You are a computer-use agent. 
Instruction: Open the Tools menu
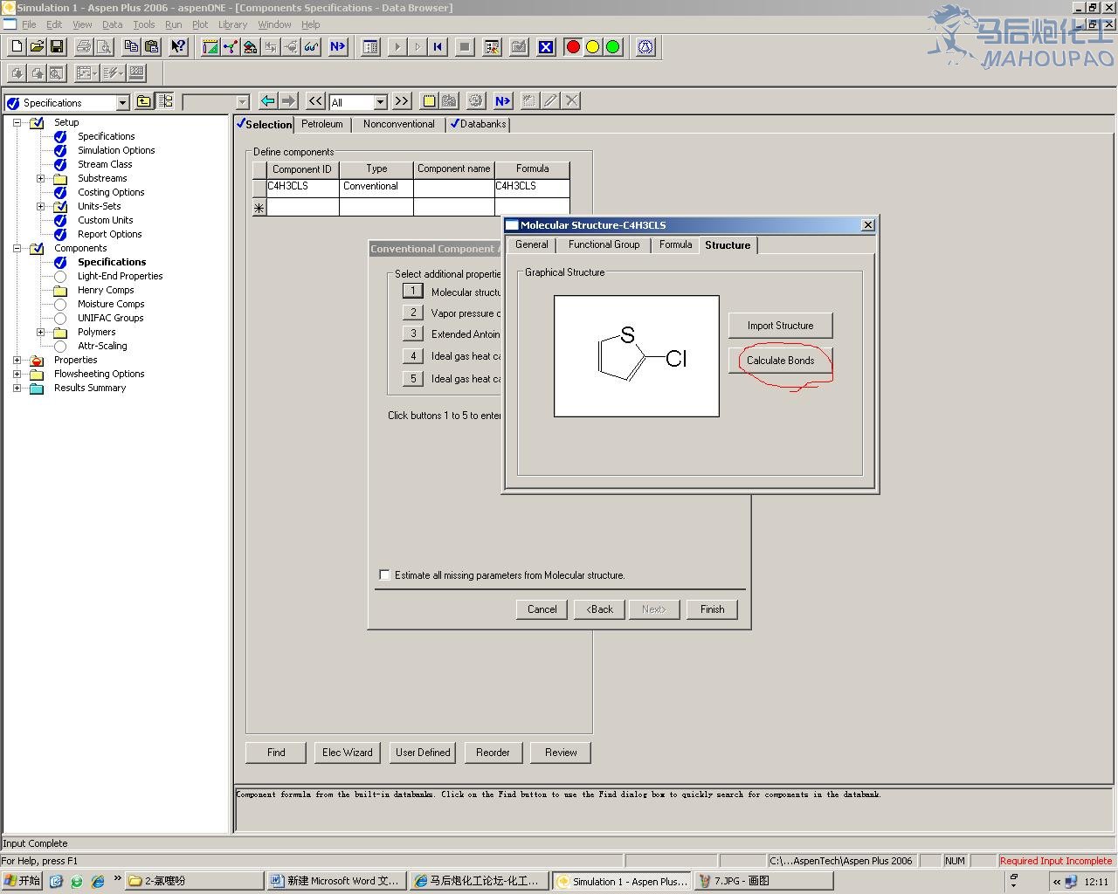(x=144, y=24)
